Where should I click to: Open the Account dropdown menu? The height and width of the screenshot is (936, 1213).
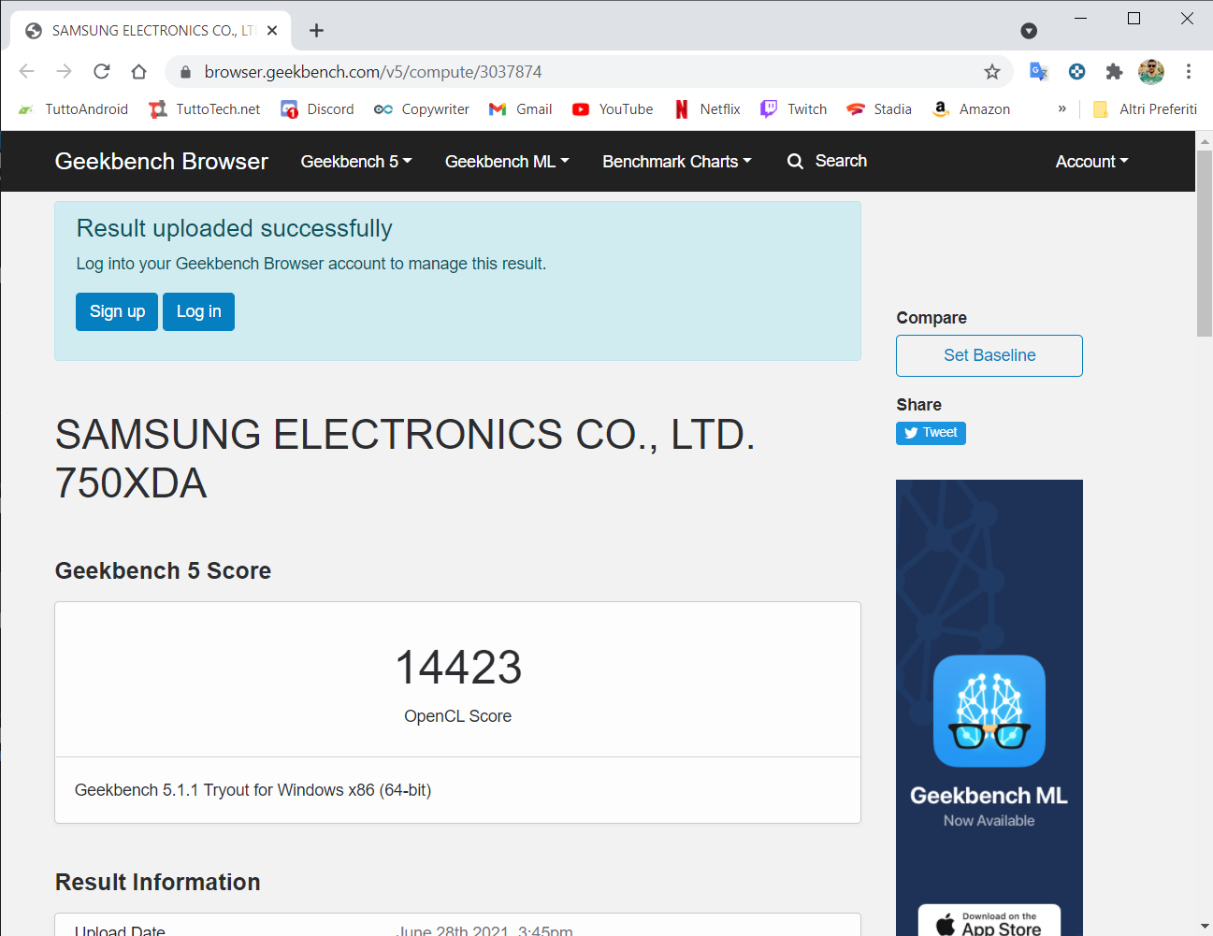(x=1091, y=162)
